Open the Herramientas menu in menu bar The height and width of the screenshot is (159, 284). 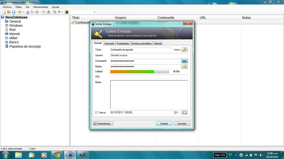(40, 7)
